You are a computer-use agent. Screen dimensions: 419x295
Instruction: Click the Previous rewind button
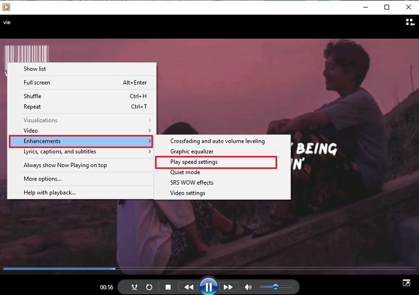tap(189, 287)
